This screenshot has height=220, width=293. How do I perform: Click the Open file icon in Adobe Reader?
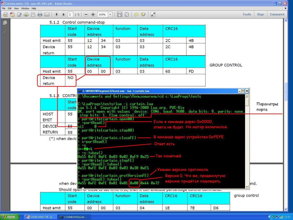(6, 14)
